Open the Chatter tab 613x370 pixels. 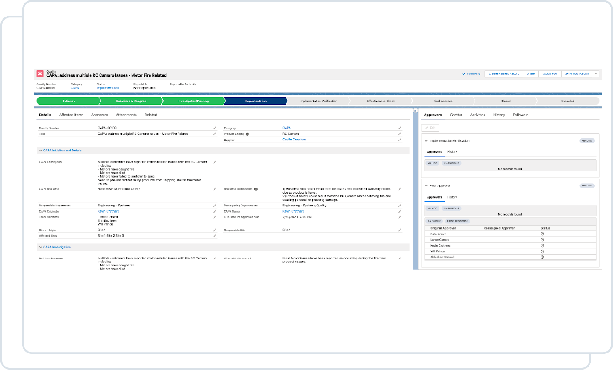[456, 115]
